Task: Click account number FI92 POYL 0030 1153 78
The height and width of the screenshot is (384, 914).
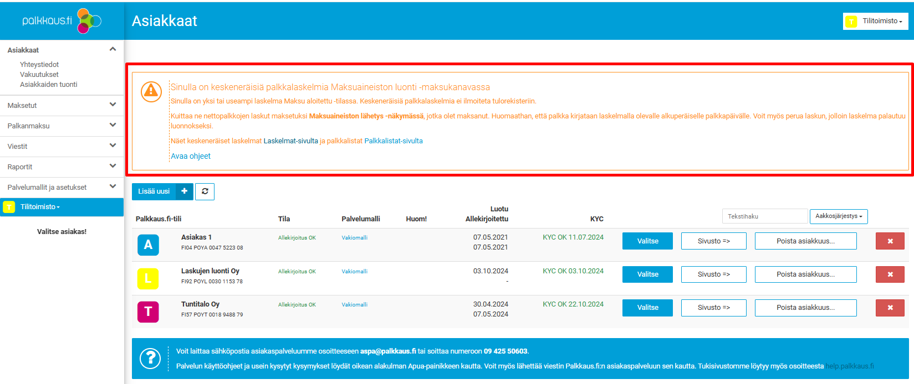Action: [212, 282]
